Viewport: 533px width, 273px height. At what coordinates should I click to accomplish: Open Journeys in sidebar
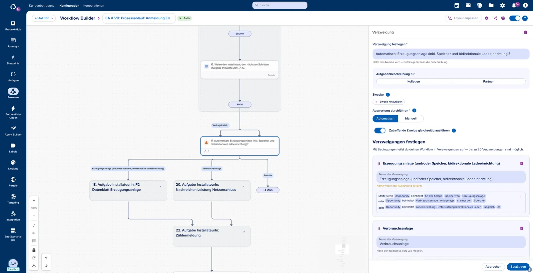[13, 43]
